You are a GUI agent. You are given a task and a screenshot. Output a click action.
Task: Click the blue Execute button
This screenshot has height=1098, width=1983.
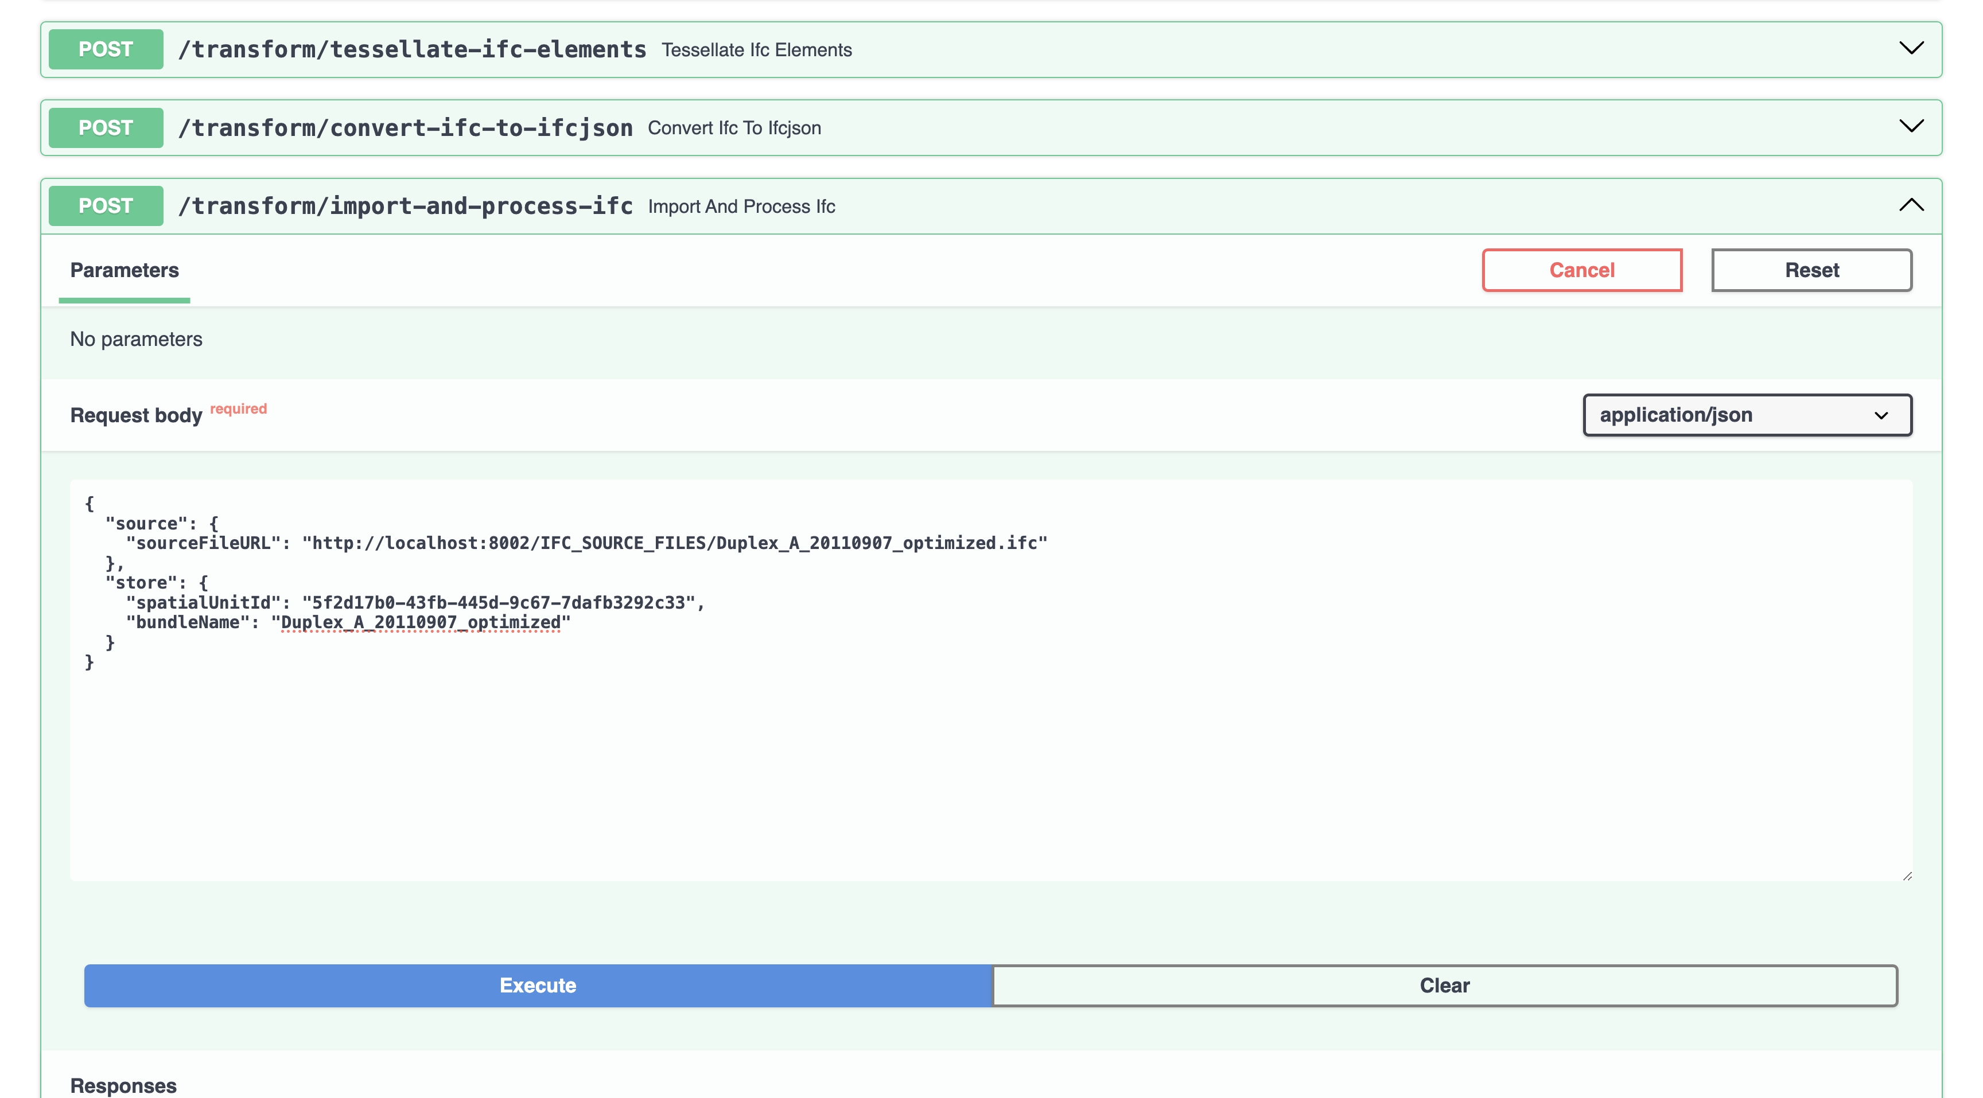coord(537,985)
